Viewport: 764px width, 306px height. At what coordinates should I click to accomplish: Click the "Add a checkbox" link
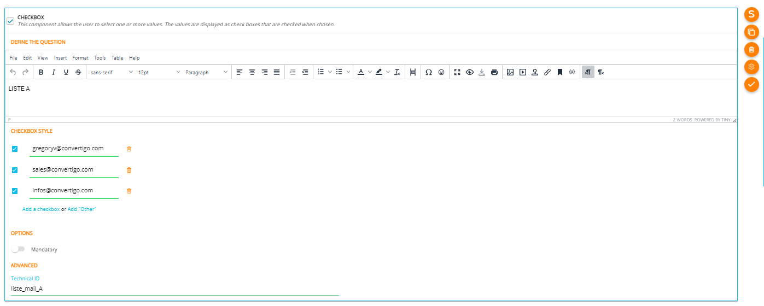[x=41, y=209]
